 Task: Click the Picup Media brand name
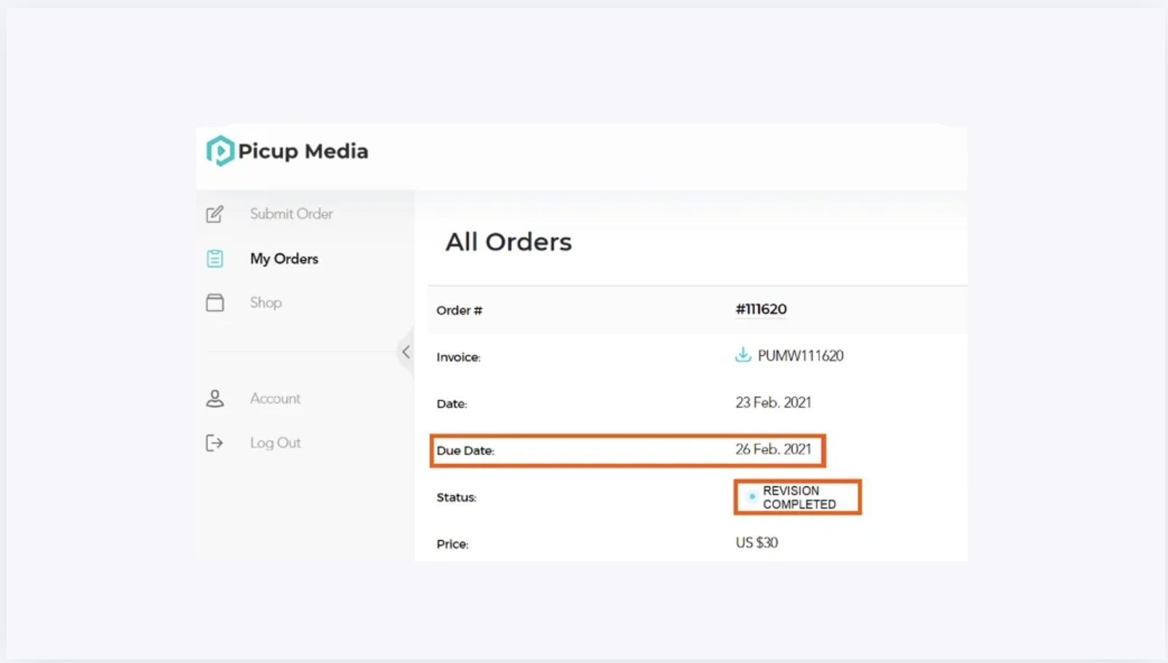click(303, 151)
